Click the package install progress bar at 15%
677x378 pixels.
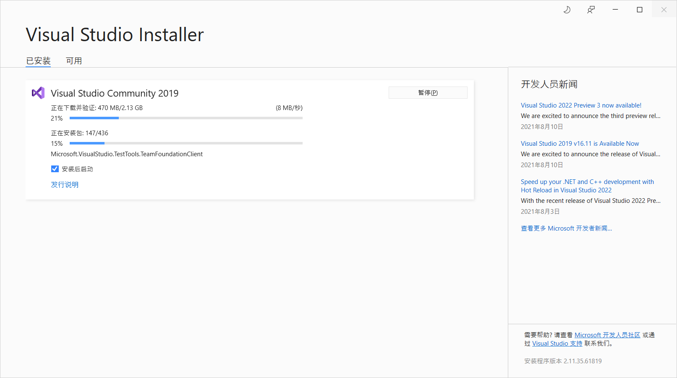point(186,143)
